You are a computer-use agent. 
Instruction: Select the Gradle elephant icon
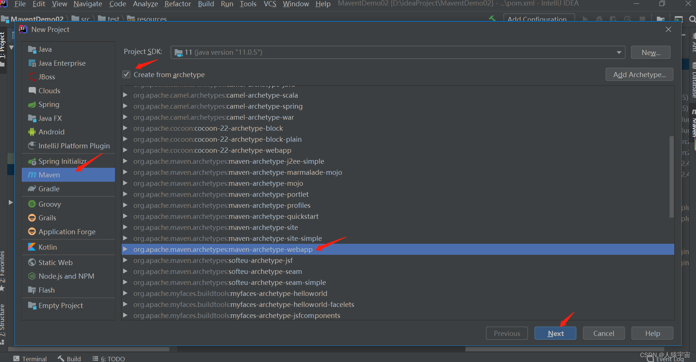[x=32, y=189]
